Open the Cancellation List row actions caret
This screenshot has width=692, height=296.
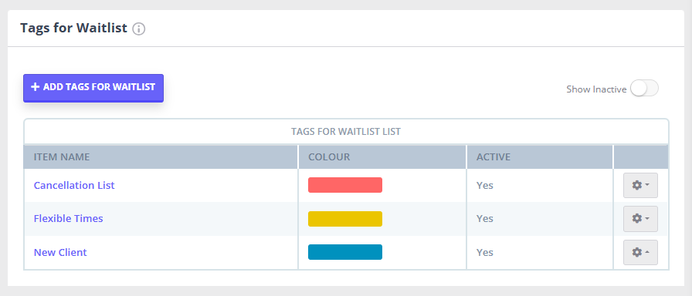(x=647, y=185)
